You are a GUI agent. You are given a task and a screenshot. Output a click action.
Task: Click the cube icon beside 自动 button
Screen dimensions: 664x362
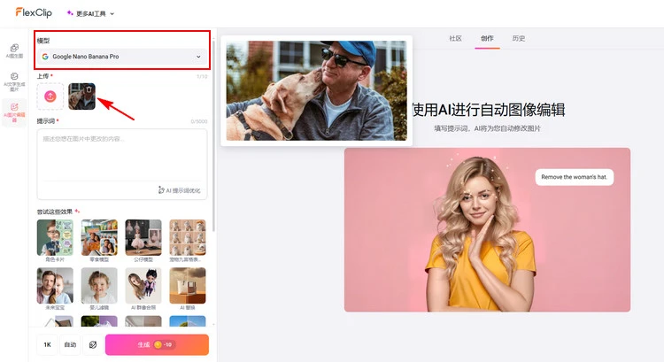tap(91, 345)
